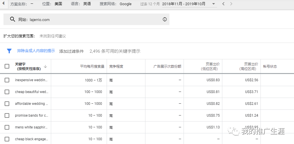Click the blue filter funnel icon
Viewport: 294px width, 144px height.
(x=9, y=51)
